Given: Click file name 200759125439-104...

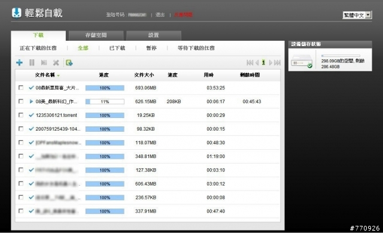Looking at the screenshot, I should [x=58, y=129].
